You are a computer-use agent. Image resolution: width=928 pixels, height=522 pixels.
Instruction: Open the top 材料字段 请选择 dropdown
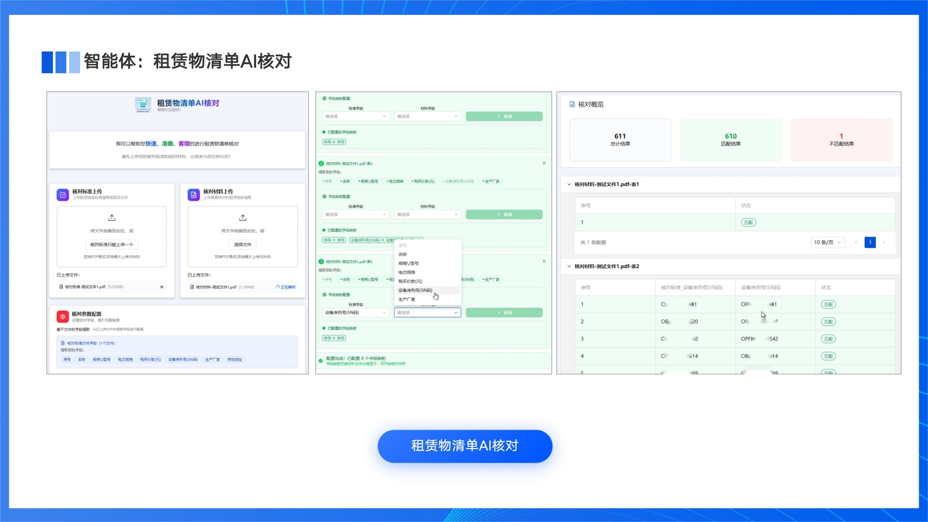pos(427,116)
